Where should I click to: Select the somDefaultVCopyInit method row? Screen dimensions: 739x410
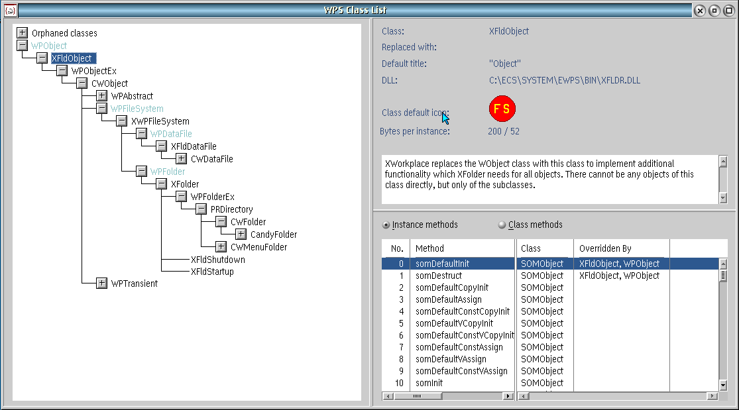tap(551, 323)
